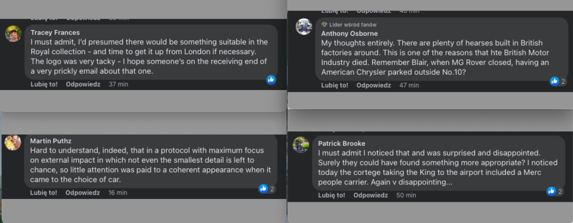573x223 pixels.
Task: Open Tracey Frances's profile picture
Action: click(x=13, y=34)
